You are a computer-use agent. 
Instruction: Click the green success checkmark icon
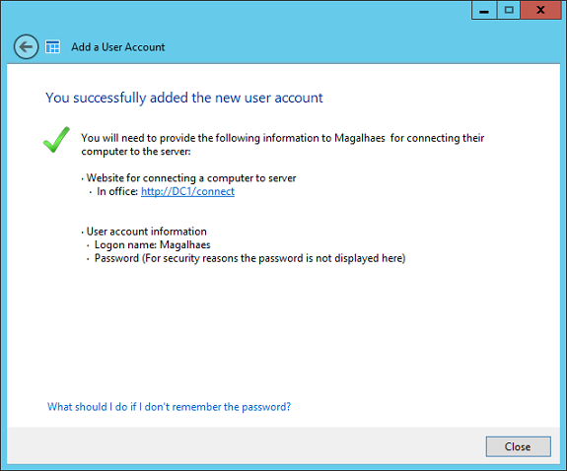click(x=56, y=140)
